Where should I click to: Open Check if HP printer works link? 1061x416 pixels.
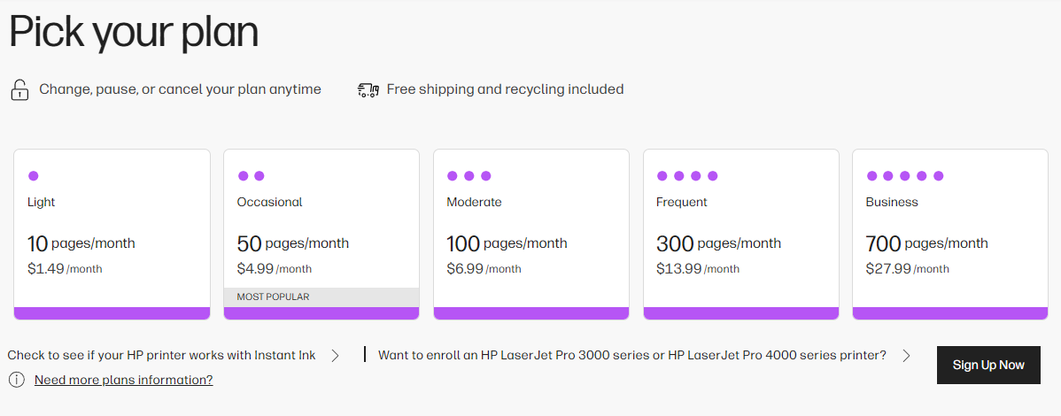[162, 356]
